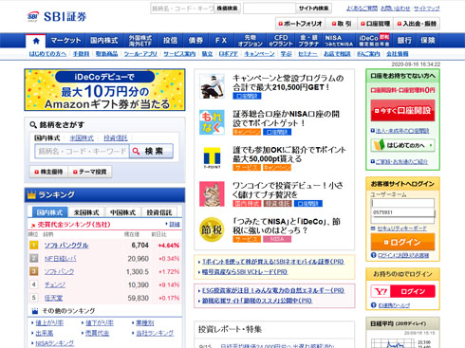The height and width of the screenshot is (348, 465).
Task: Click the gold 節税 badge icon
Action: pyautogui.click(x=212, y=229)
